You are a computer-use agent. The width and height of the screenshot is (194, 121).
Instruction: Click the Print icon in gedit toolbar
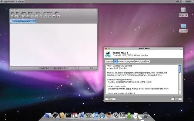pos(28,17)
